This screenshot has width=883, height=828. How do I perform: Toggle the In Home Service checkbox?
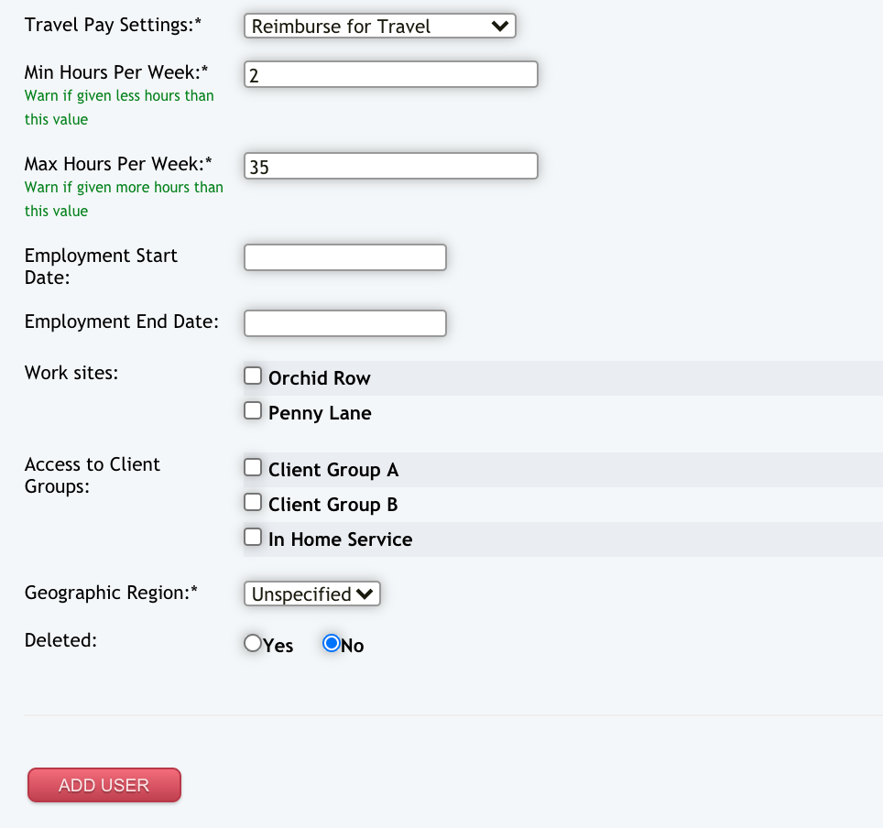click(x=253, y=538)
